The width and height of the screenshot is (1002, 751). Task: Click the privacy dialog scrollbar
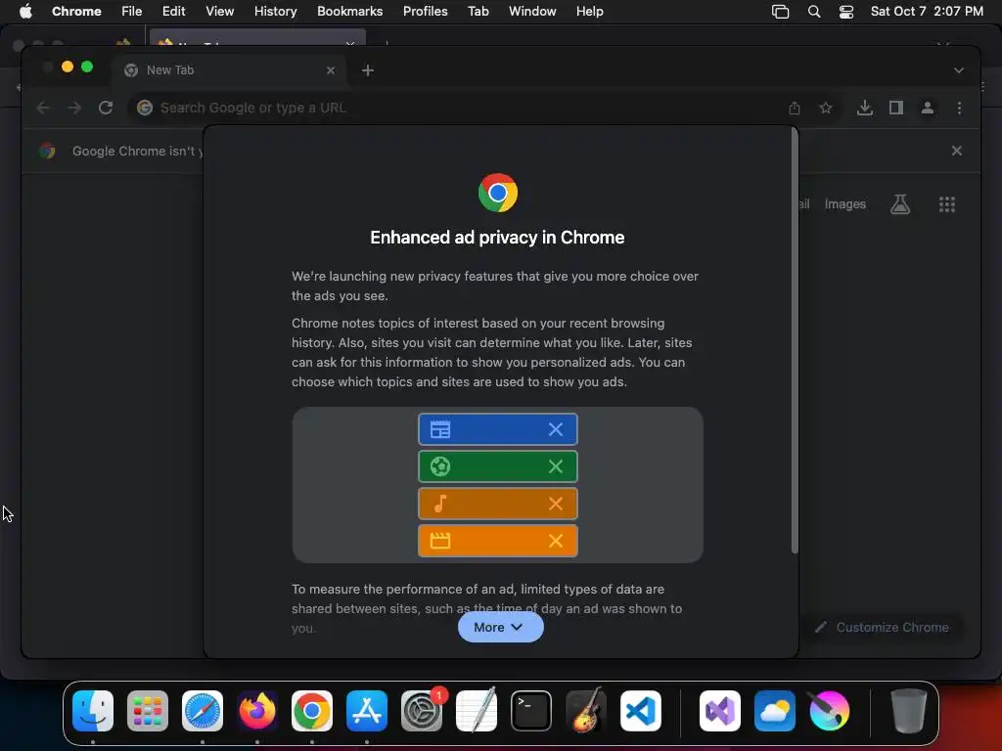click(795, 340)
